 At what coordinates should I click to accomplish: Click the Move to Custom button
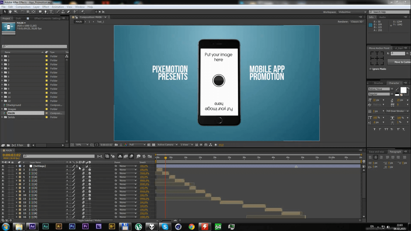click(399, 62)
